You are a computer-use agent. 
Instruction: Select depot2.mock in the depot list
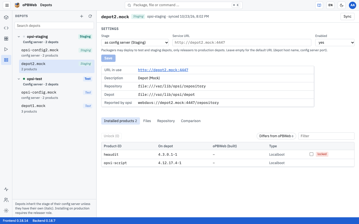[x=57, y=66]
